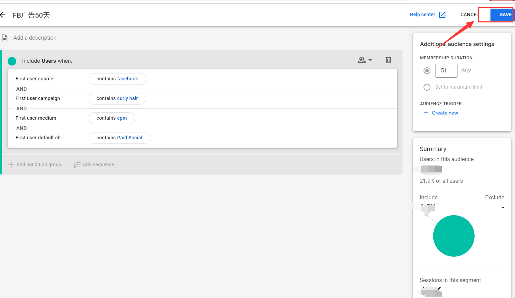Click the Add condition group plus icon
Viewport: 515px width, 298px height.
pyautogui.click(x=11, y=165)
